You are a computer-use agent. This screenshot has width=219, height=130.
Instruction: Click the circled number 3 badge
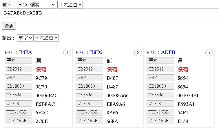209,53
